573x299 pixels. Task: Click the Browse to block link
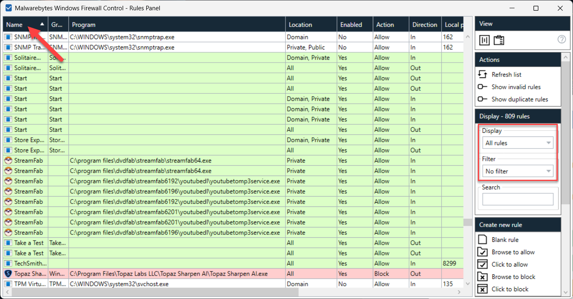513,277
